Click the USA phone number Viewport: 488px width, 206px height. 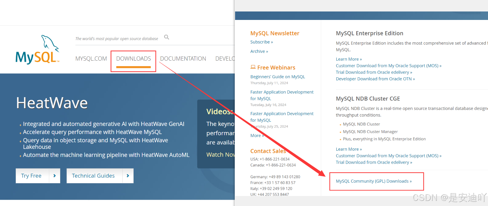click(x=274, y=159)
